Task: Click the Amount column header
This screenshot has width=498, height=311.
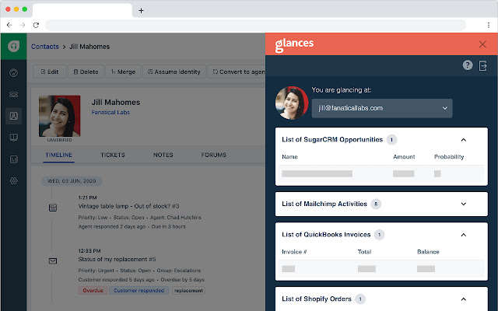Action: click(x=404, y=157)
